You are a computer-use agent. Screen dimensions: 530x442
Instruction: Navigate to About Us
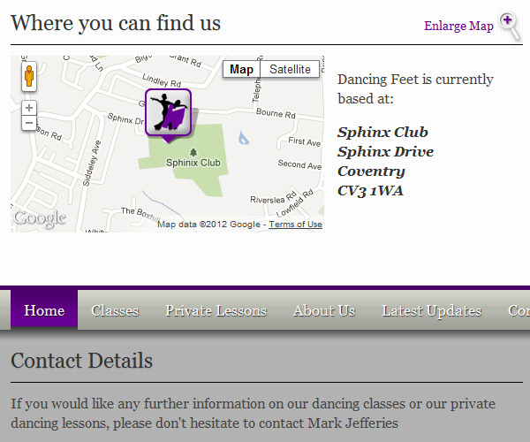[323, 310]
